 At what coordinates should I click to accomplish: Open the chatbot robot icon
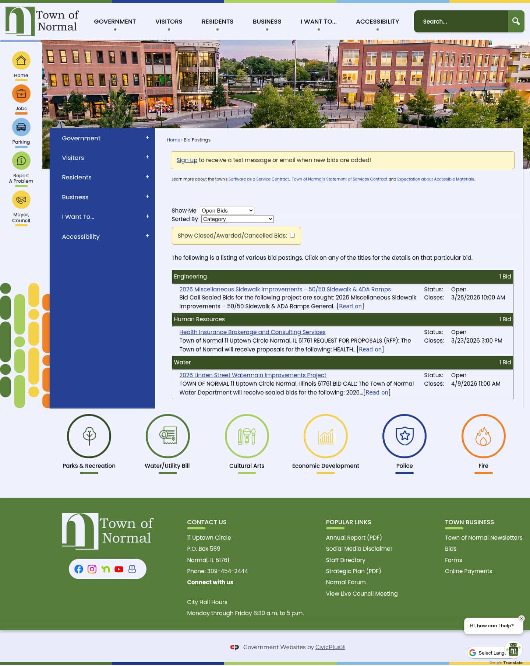point(513,650)
